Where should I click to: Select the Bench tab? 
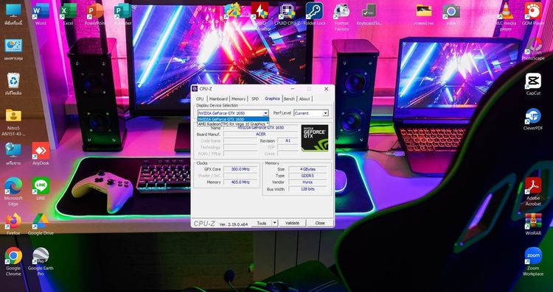[289, 99]
